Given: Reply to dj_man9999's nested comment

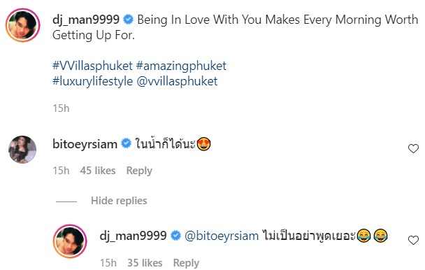Looking at the screenshot, I should tap(186, 263).
